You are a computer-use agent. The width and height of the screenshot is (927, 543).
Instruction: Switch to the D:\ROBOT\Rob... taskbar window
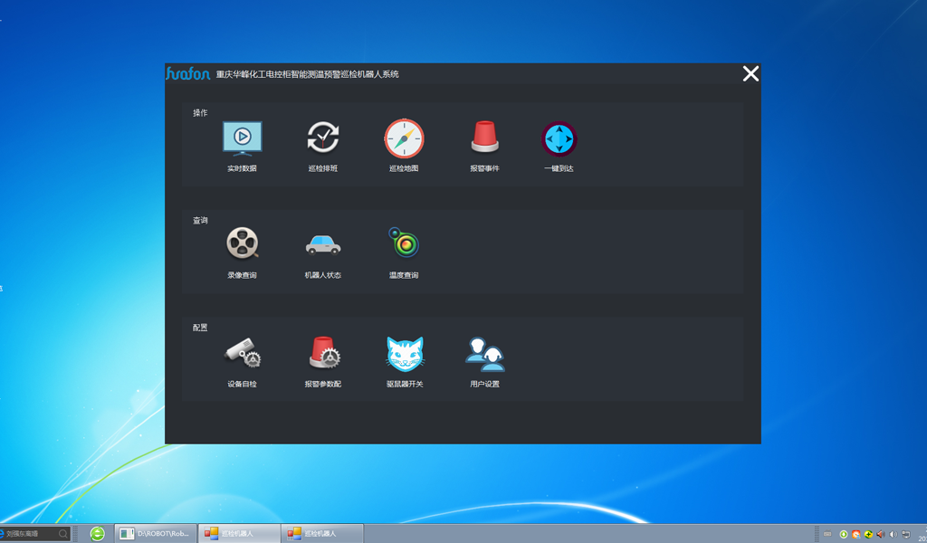pos(156,534)
